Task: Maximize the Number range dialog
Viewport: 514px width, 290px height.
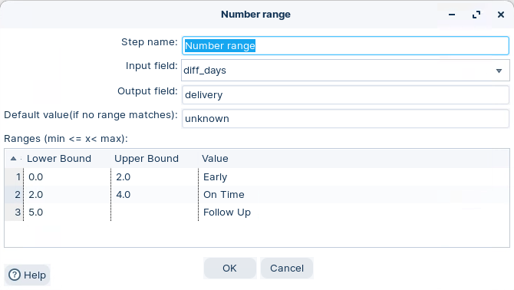Action: [x=476, y=15]
